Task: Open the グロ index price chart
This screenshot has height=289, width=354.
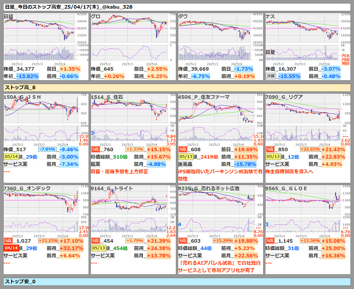Action: pyautogui.click(x=130, y=28)
